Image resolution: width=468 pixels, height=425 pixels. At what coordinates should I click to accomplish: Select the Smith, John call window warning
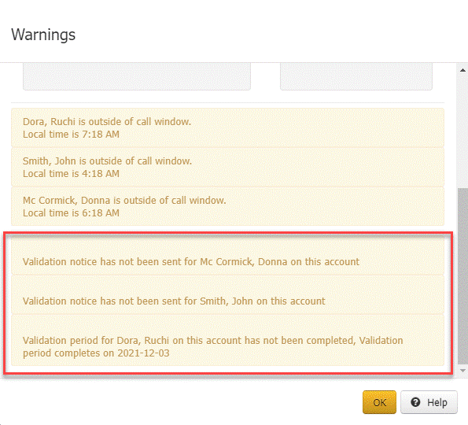pos(228,168)
